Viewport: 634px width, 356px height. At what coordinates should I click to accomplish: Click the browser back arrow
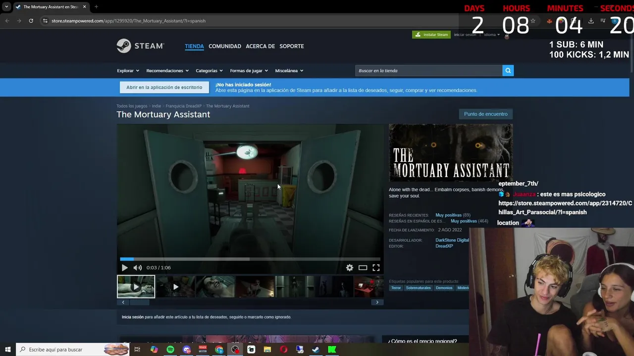[x=7, y=21]
